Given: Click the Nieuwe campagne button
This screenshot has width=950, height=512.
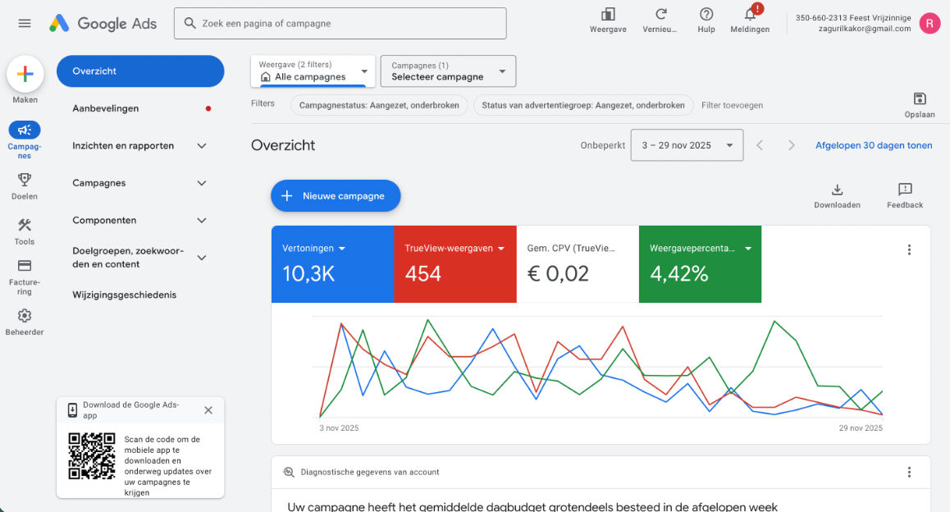Looking at the screenshot, I should click(x=336, y=196).
